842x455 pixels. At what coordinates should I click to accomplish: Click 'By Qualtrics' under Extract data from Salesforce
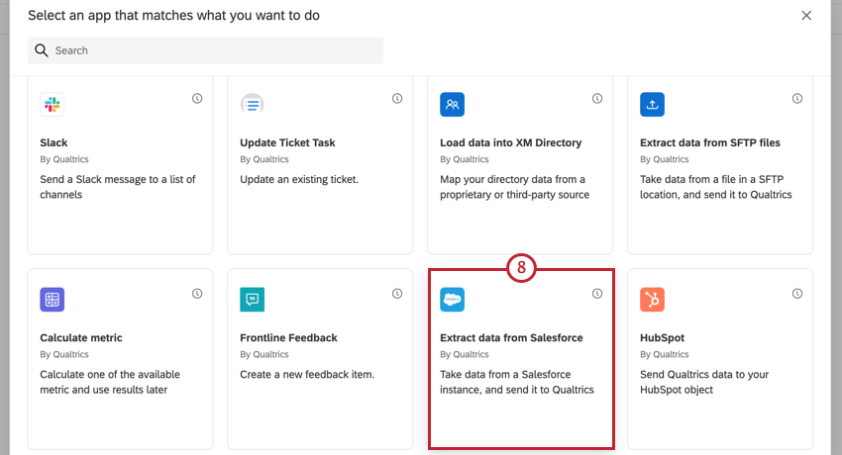tap(464, 354)
